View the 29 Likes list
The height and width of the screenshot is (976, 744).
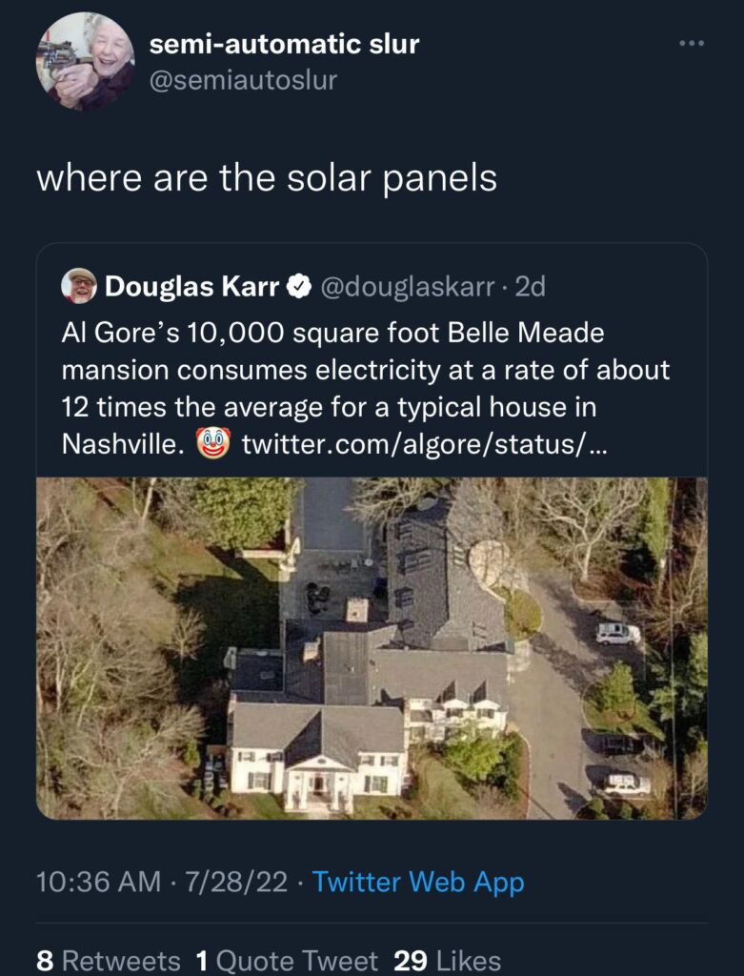(x=448, y=961)
